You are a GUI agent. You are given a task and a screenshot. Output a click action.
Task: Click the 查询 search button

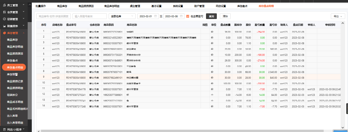[x=211, y=16]
